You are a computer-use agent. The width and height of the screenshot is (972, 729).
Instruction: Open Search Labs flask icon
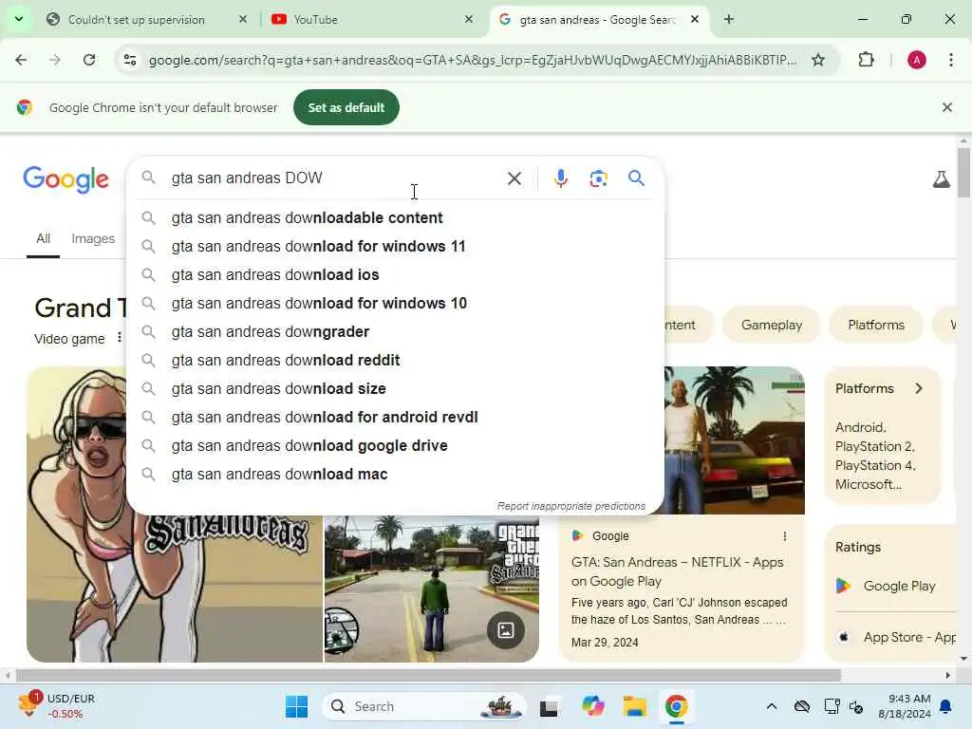(941, 179)
